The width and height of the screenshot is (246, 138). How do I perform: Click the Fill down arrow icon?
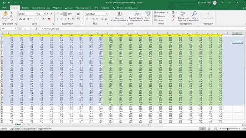pos(173,16)
